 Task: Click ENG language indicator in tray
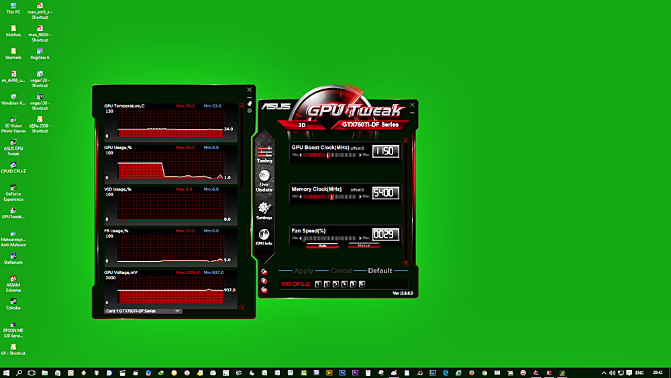[639, 373]
